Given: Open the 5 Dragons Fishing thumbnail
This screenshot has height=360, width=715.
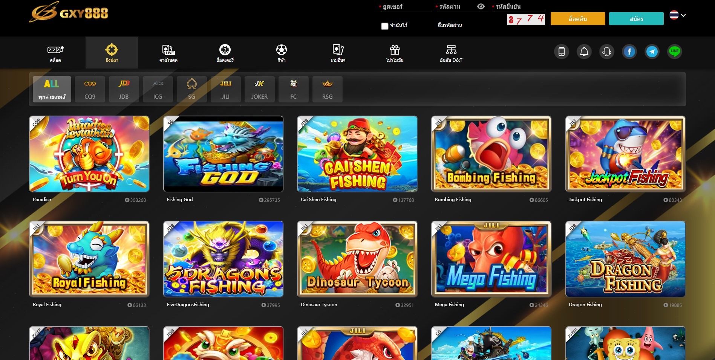Looking at the screenshot, I should (224, 259).
